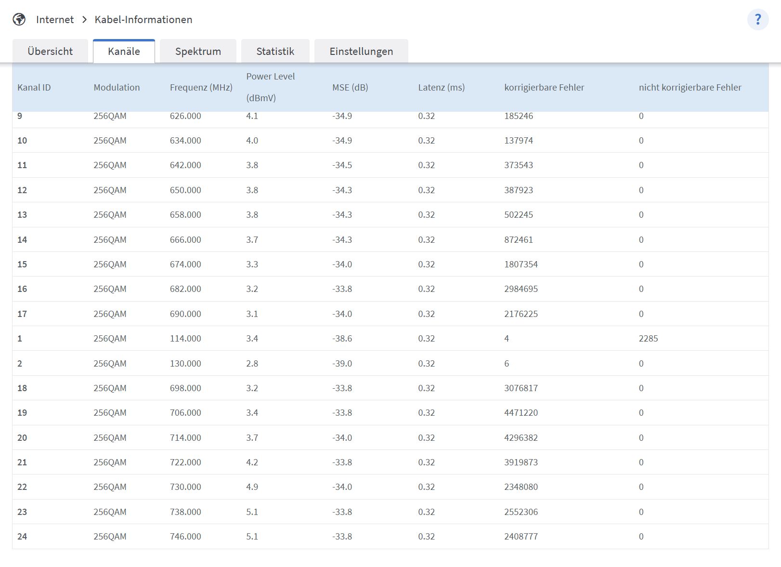
Task: Click the Modulation column header
Action: (117, 88)
